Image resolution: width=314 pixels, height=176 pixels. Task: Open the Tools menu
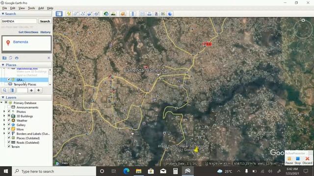pos(31,8)
